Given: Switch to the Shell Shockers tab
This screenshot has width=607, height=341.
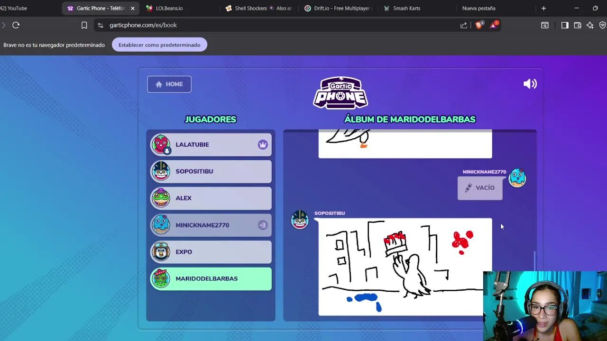Looking at the screenshot, I should click(x=258, y=8).
